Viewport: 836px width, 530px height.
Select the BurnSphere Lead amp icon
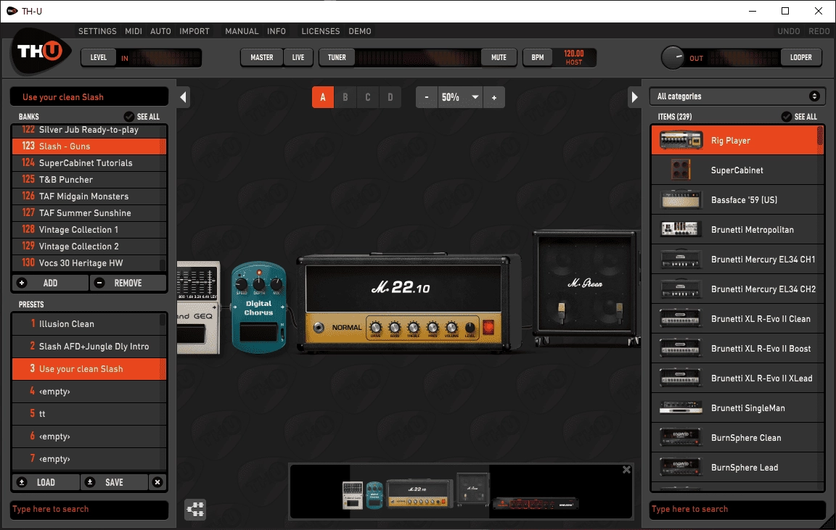[680, 467]
